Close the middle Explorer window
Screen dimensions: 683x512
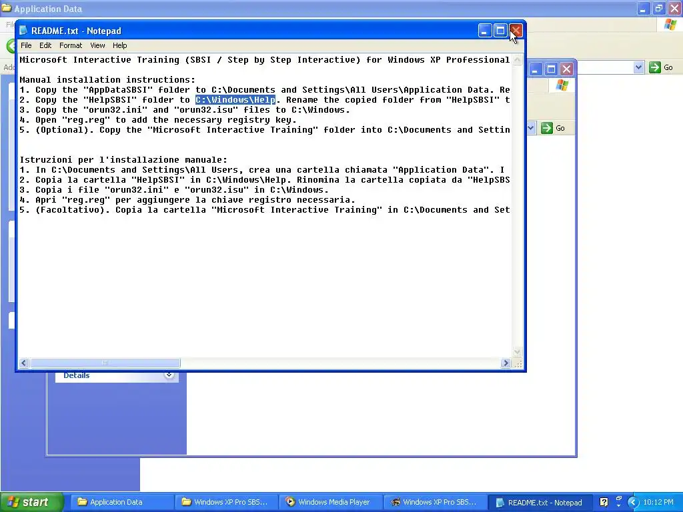click(566, 69)
